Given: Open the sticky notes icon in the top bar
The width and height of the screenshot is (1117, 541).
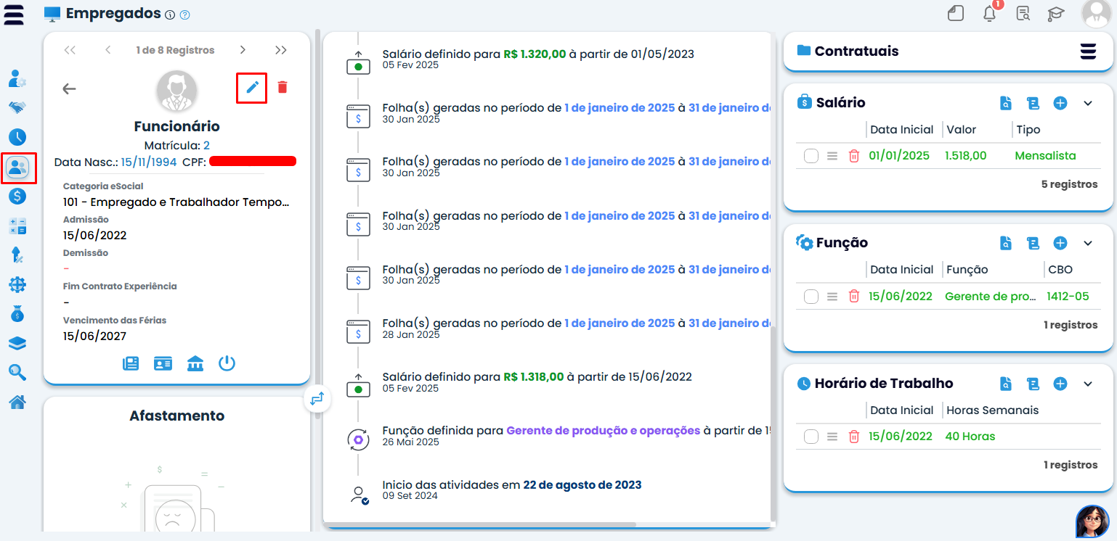Looking at the screenshot, I should click(x=956, y=14).
